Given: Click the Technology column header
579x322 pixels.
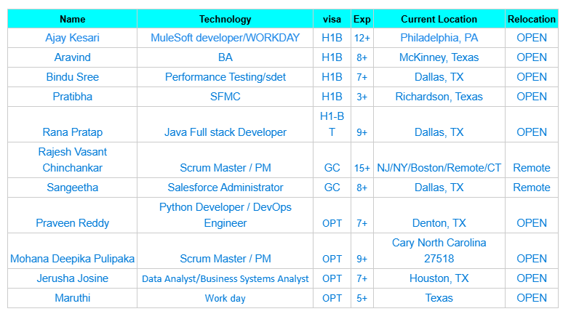Looking at the screenshot, I should (x=225, y=19).
